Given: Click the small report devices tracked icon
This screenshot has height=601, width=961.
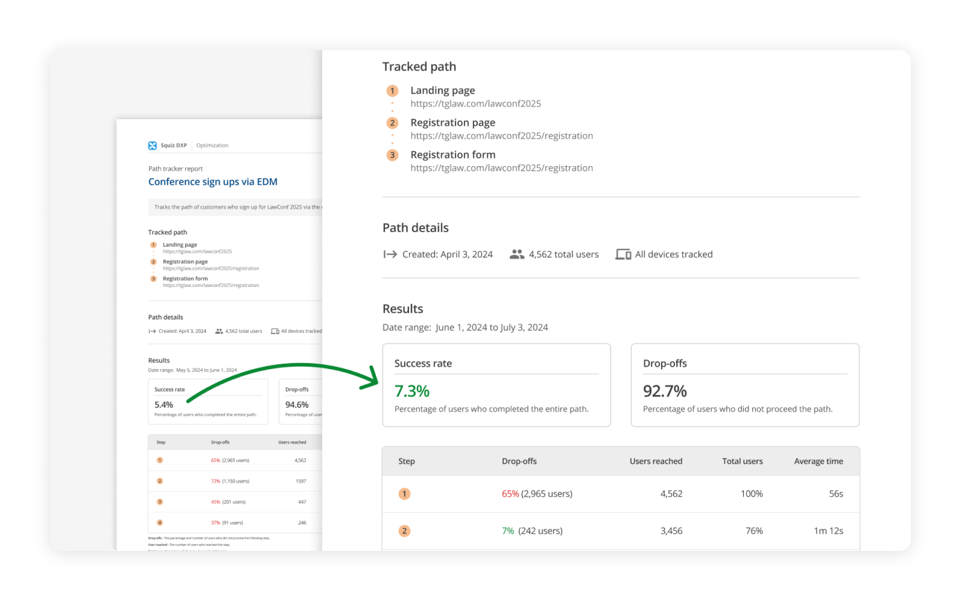Looking at the screenshot, I should click(275, 331).
